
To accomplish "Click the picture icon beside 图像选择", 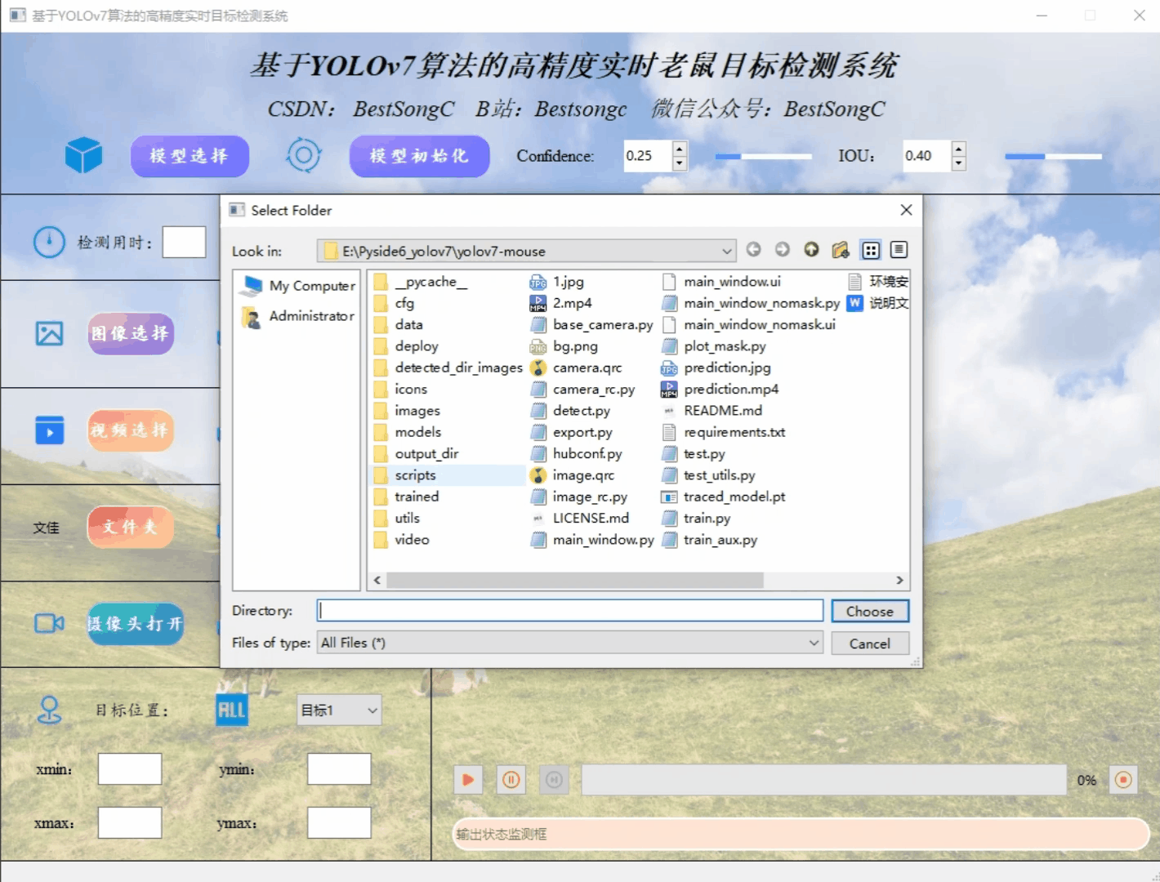I will click(49, 333).
